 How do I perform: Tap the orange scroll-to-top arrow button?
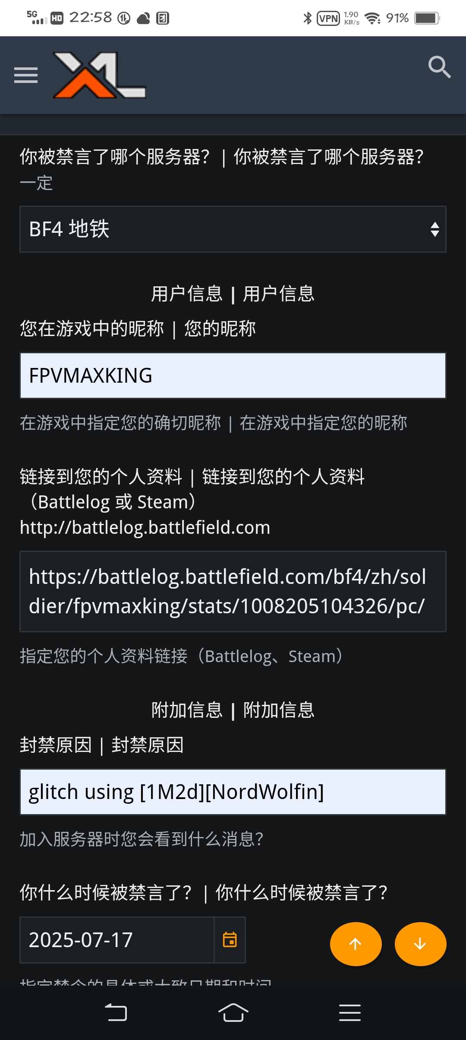[356, 944]
